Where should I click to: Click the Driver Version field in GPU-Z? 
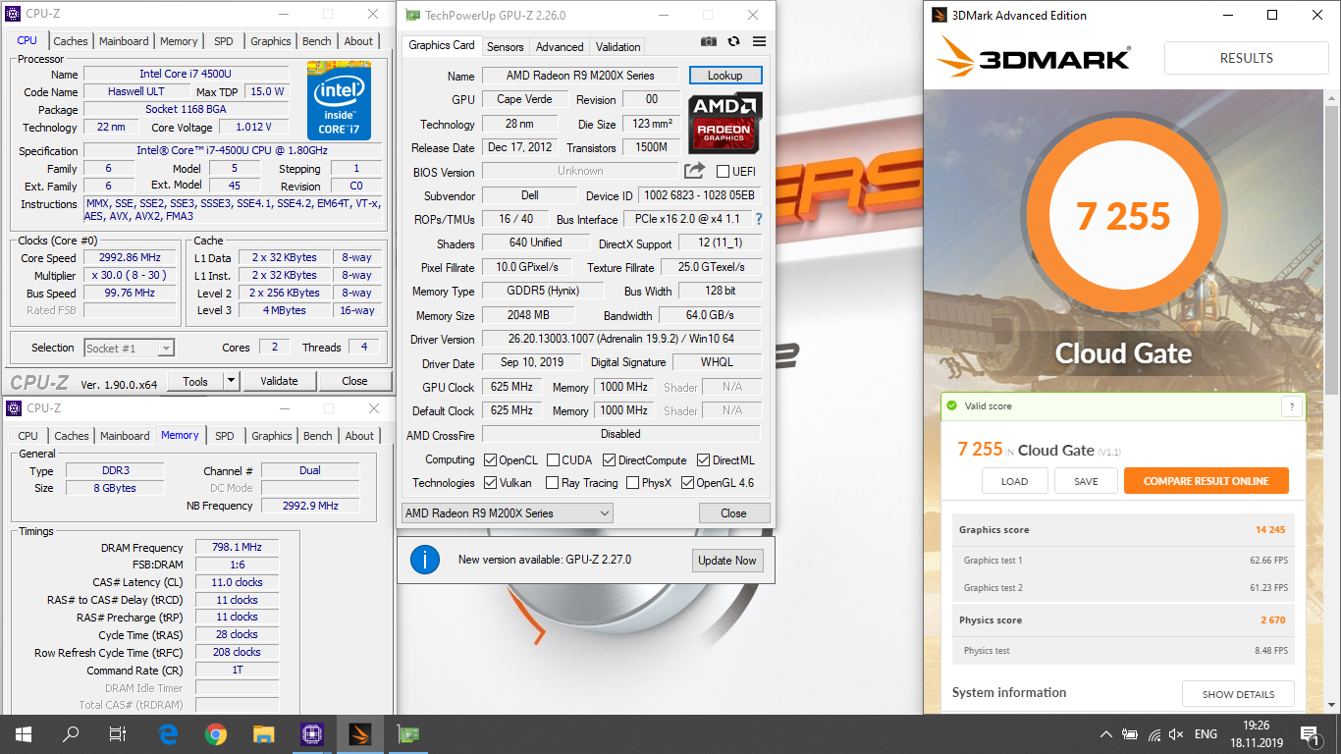click(x=621, y=339)
